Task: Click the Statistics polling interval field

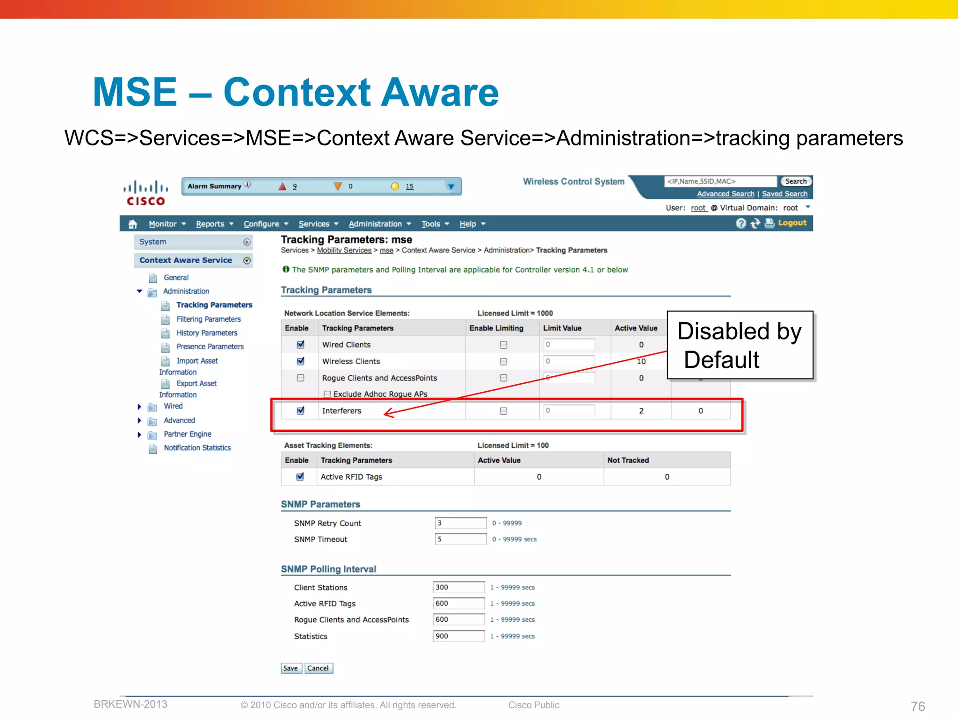Action: click(x=459, y=636)
